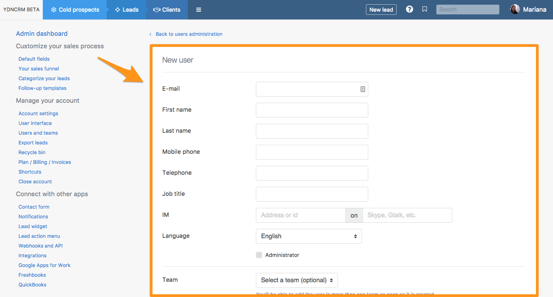Open Webhooks and API page
Image resolution: width=553 pixels, height=297 pixels.
[x=40, y=246]
